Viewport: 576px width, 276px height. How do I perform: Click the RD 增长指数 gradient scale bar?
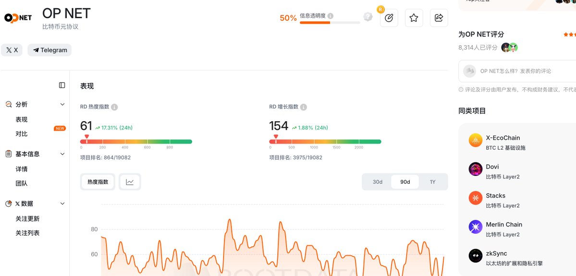click(x=325, y=141)
